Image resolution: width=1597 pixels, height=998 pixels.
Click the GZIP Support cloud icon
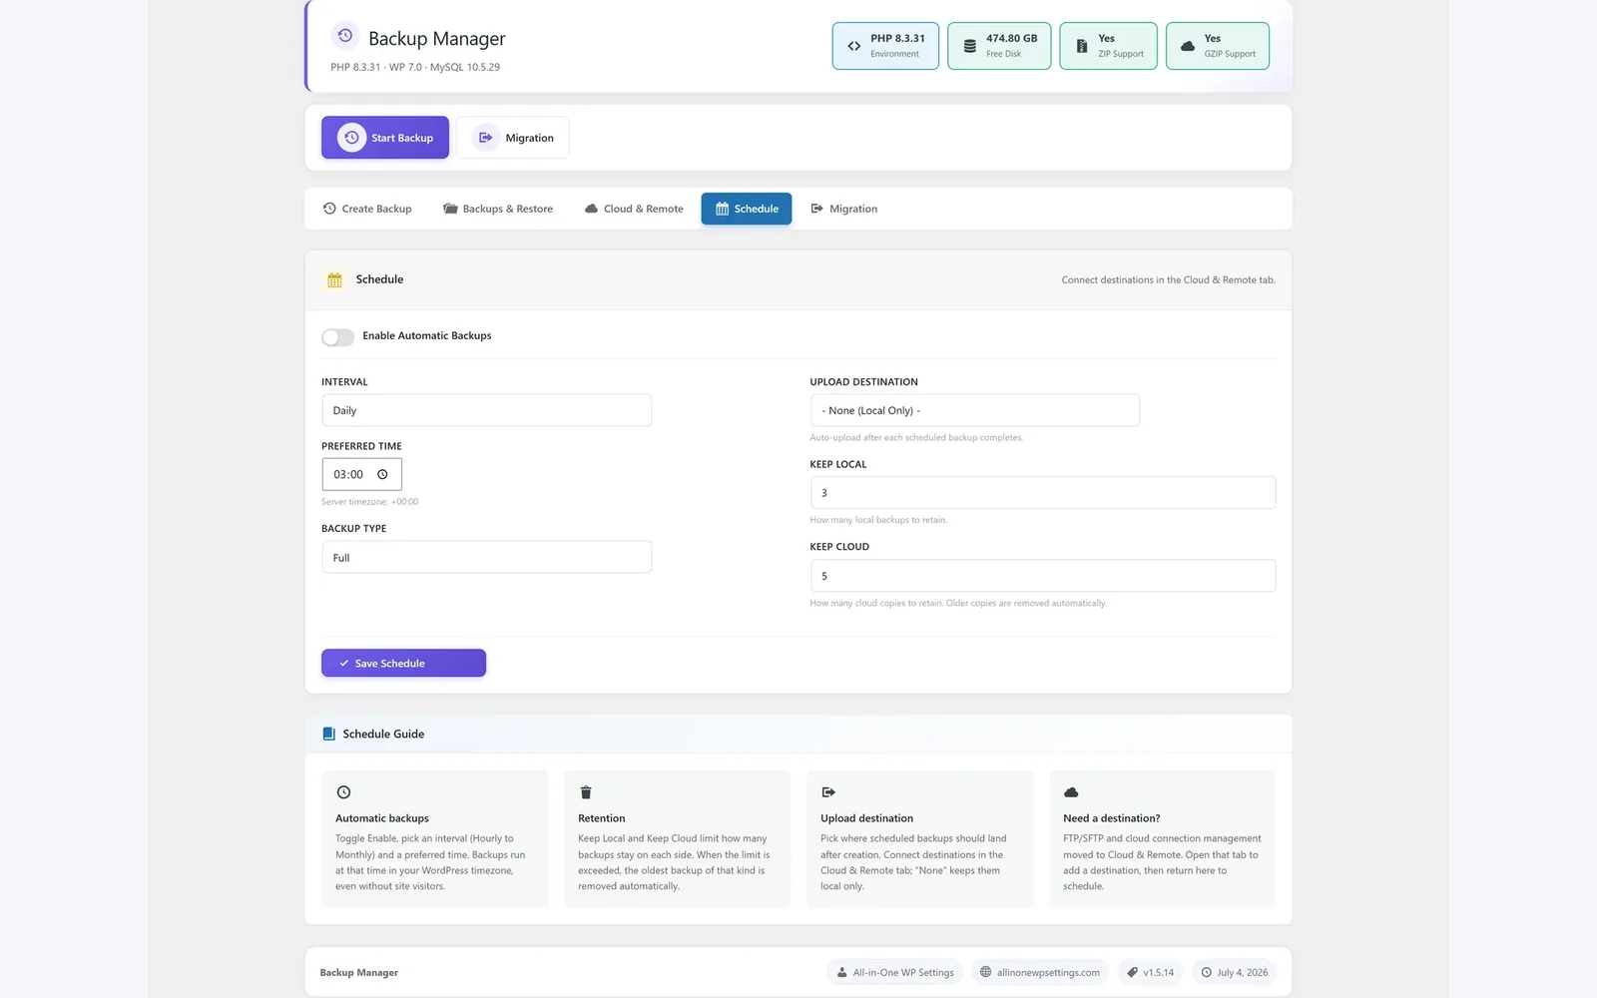click(x=1188, y=46)
